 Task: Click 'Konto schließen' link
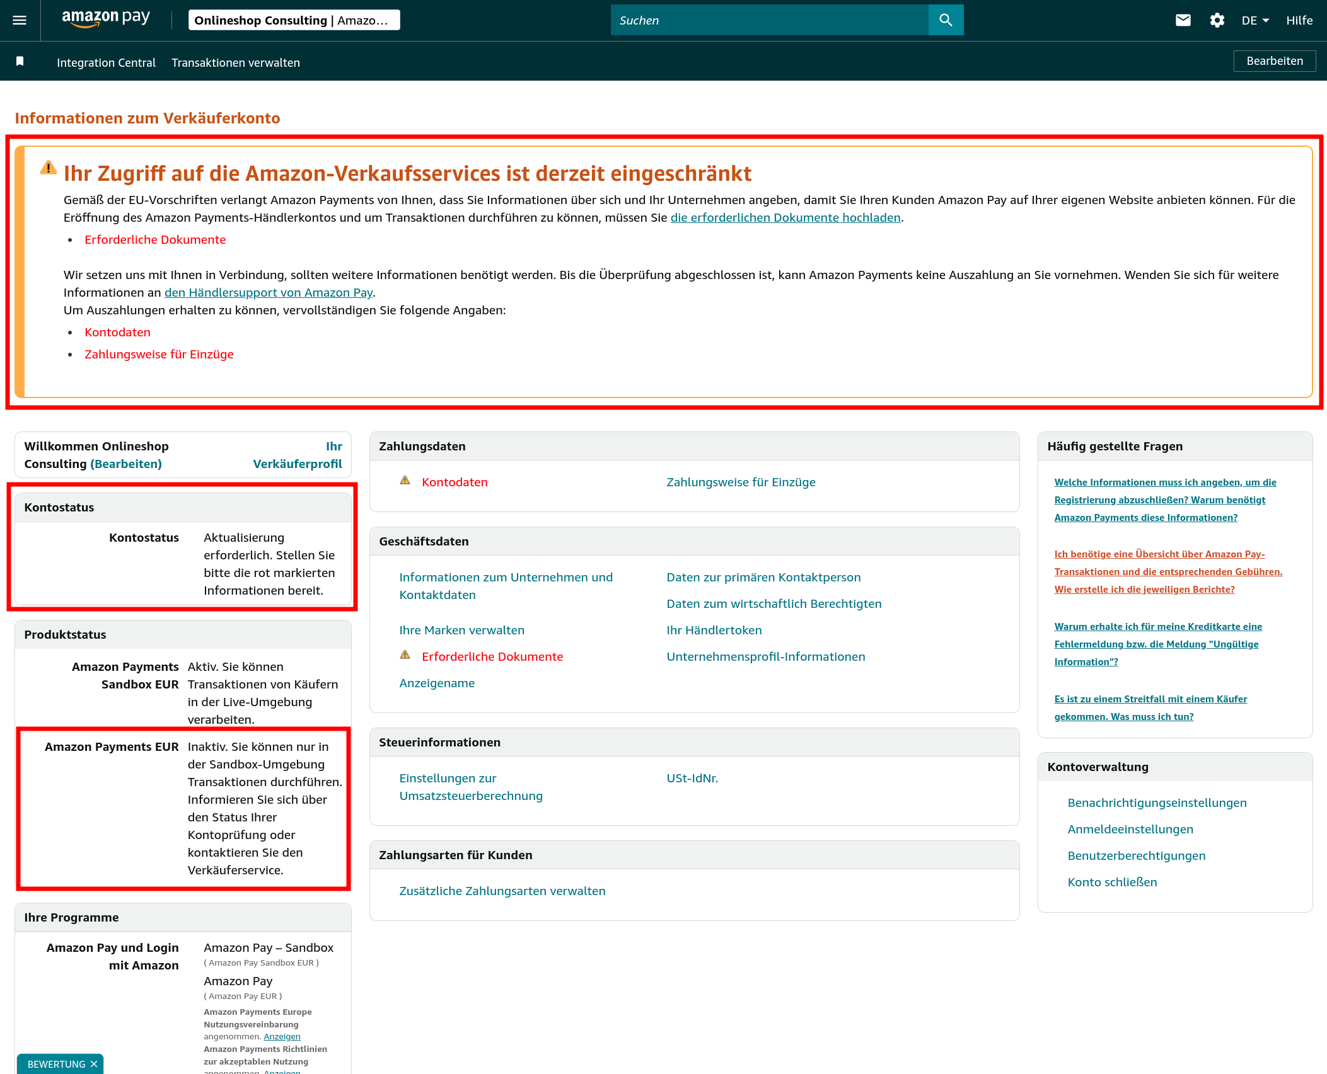pyautogui.click(x=1112, y=882)
